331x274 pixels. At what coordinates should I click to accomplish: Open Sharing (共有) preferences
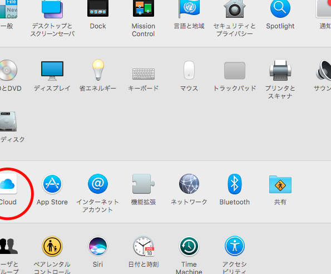[x=280, y=184]
